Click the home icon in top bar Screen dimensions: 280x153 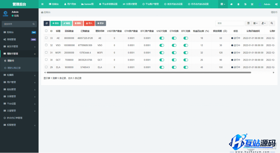[x=231, y=4]
